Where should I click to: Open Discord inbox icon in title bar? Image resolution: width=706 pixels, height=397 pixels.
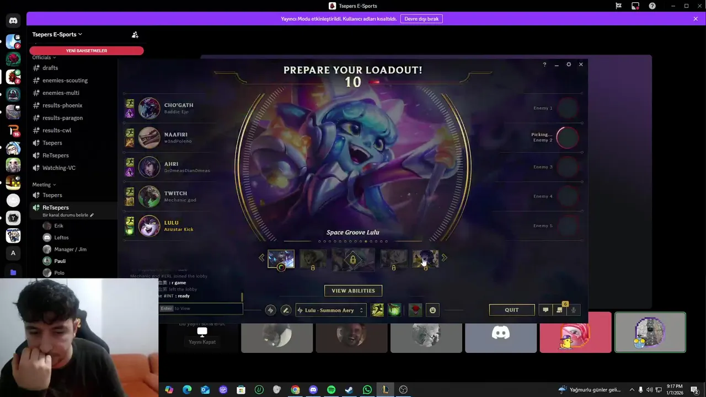tap(635, 6)
